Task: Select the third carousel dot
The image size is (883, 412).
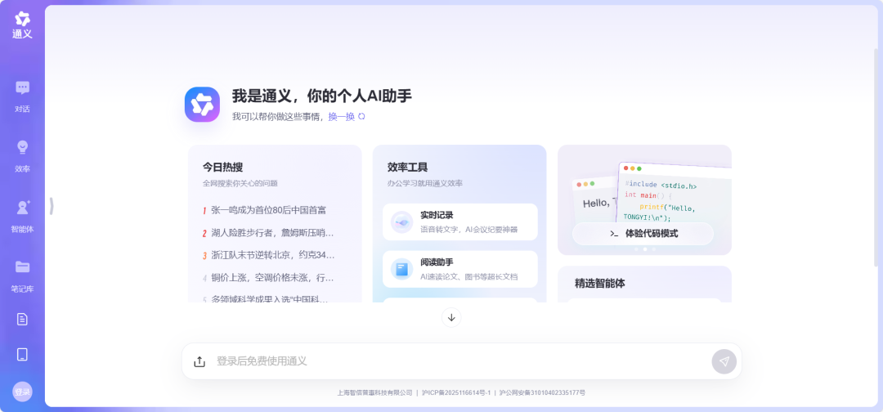Action: coord(653,249)
